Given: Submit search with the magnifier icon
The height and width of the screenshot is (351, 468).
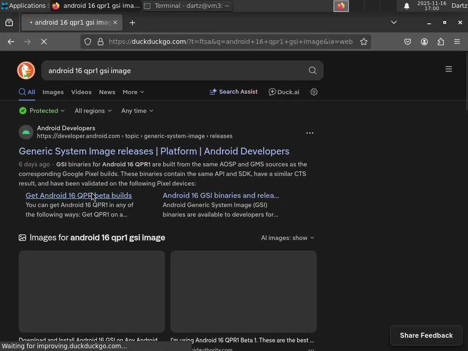Looking at the screenshot, I should [x=313, y=70].
